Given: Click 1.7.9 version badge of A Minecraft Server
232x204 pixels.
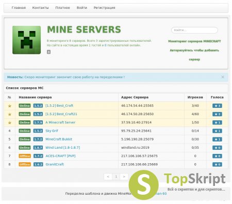Looking at the screenshot, I should point(38,122).
